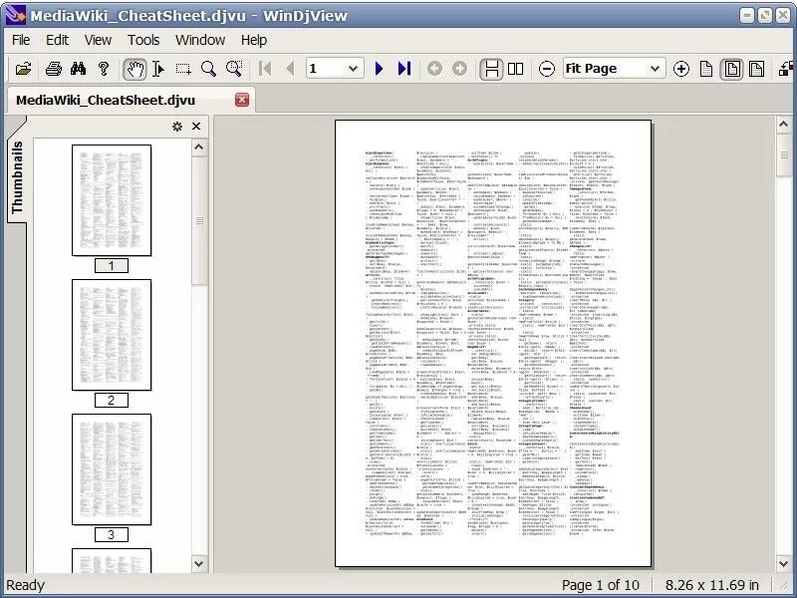Open the Tools menu
Screen dimensions: 797x598
(143, 40)
